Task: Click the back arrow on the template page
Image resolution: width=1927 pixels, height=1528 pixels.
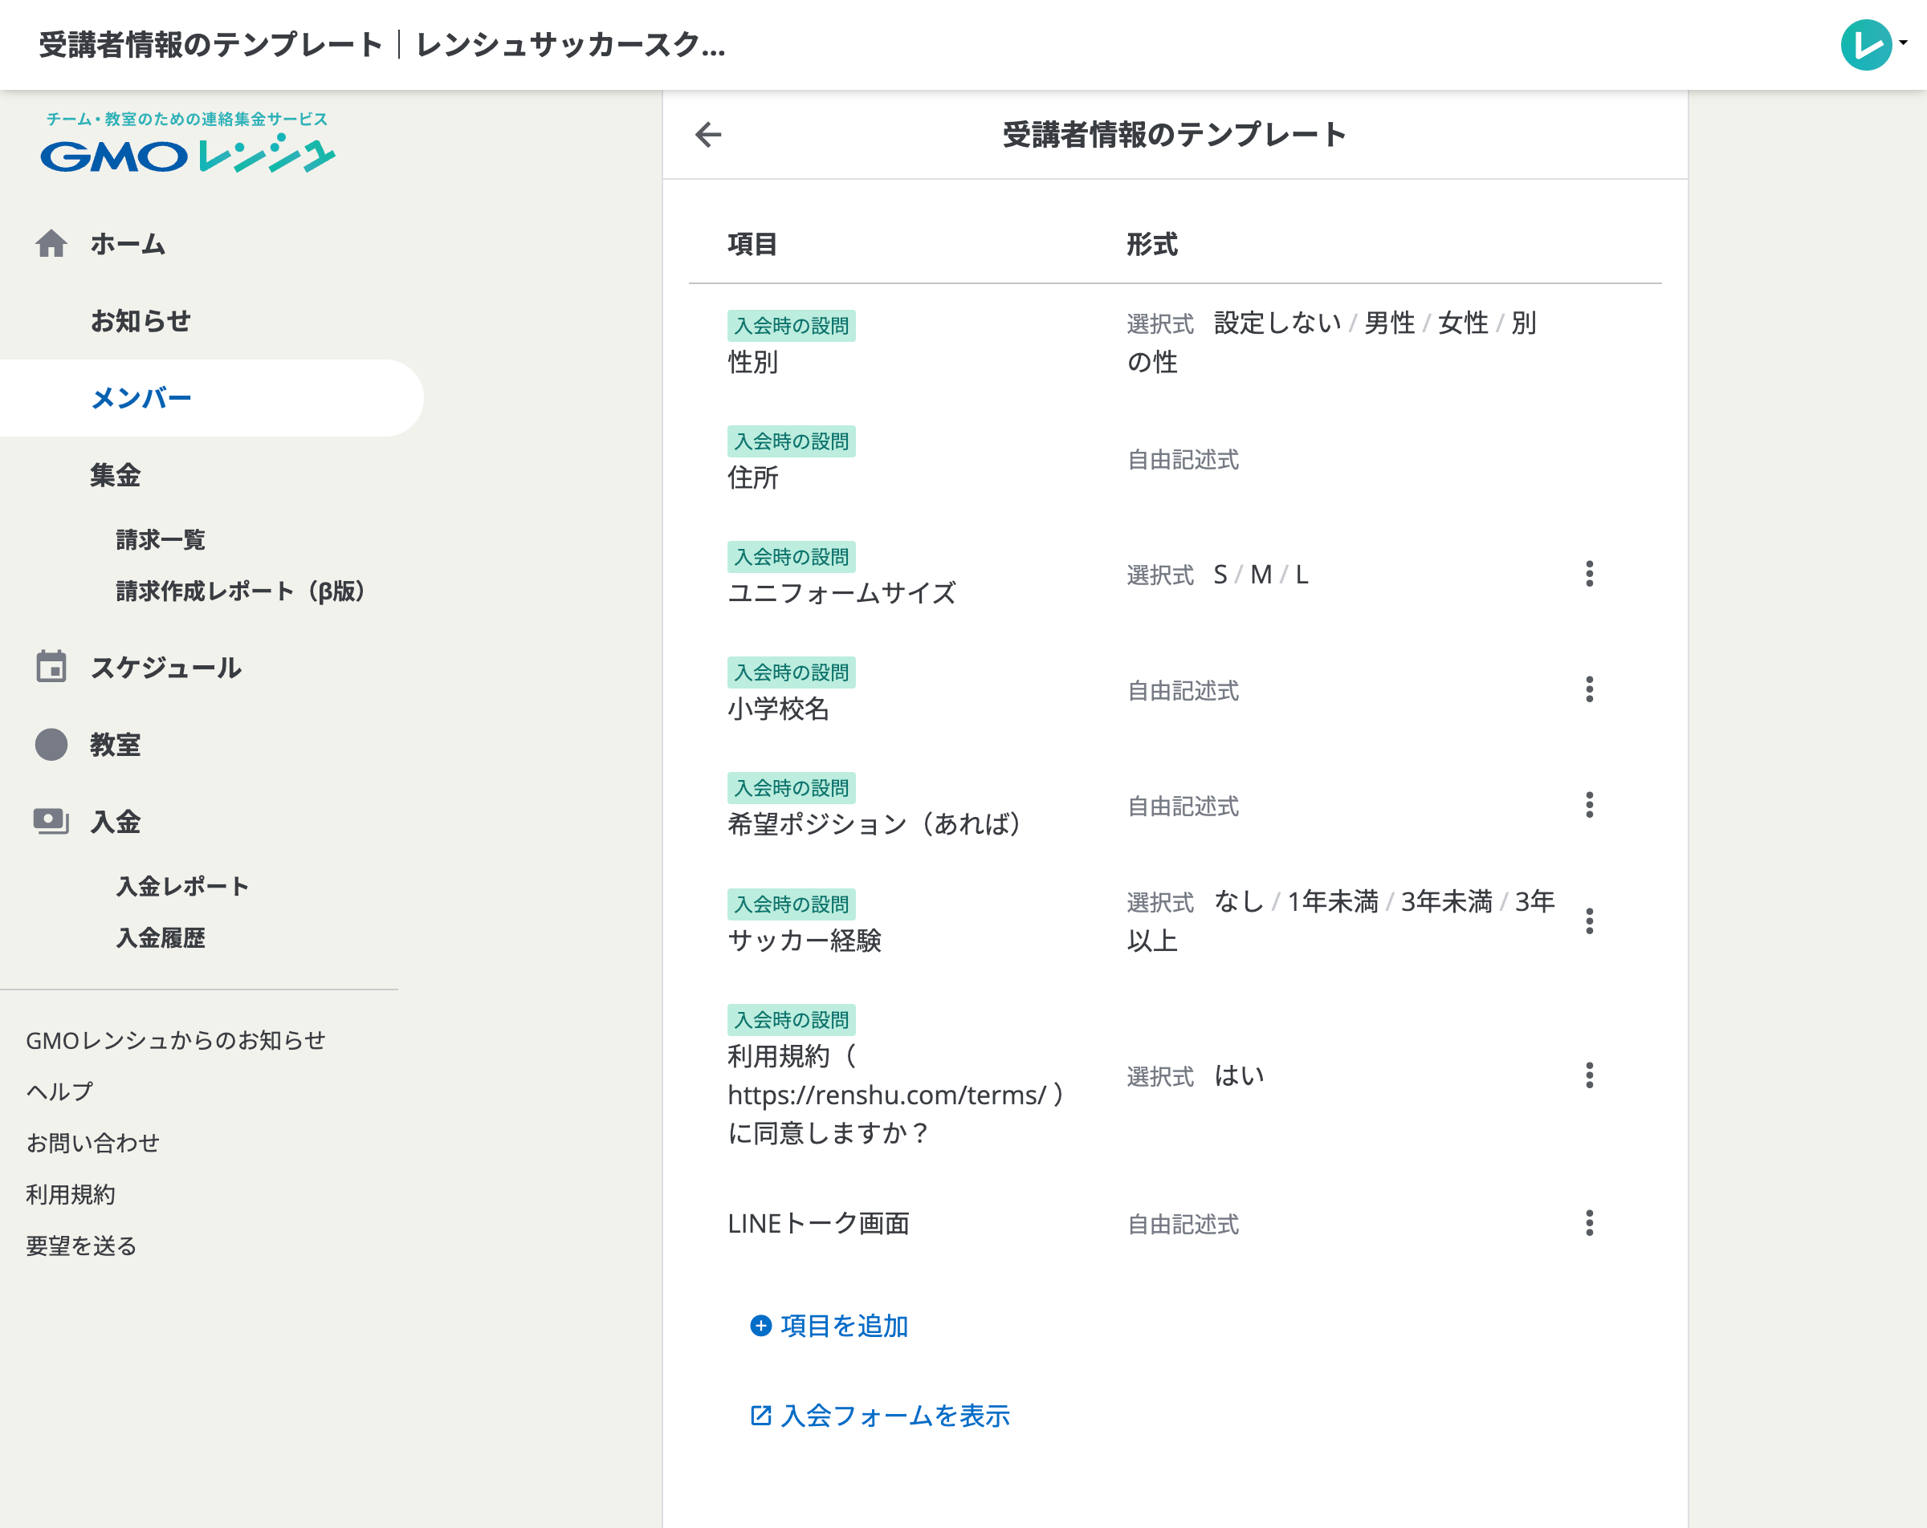Action: pos(707,134)
